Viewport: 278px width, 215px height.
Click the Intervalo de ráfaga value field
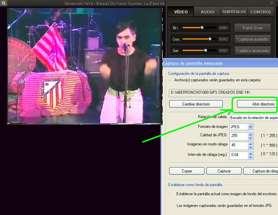[x=238, y=155]
